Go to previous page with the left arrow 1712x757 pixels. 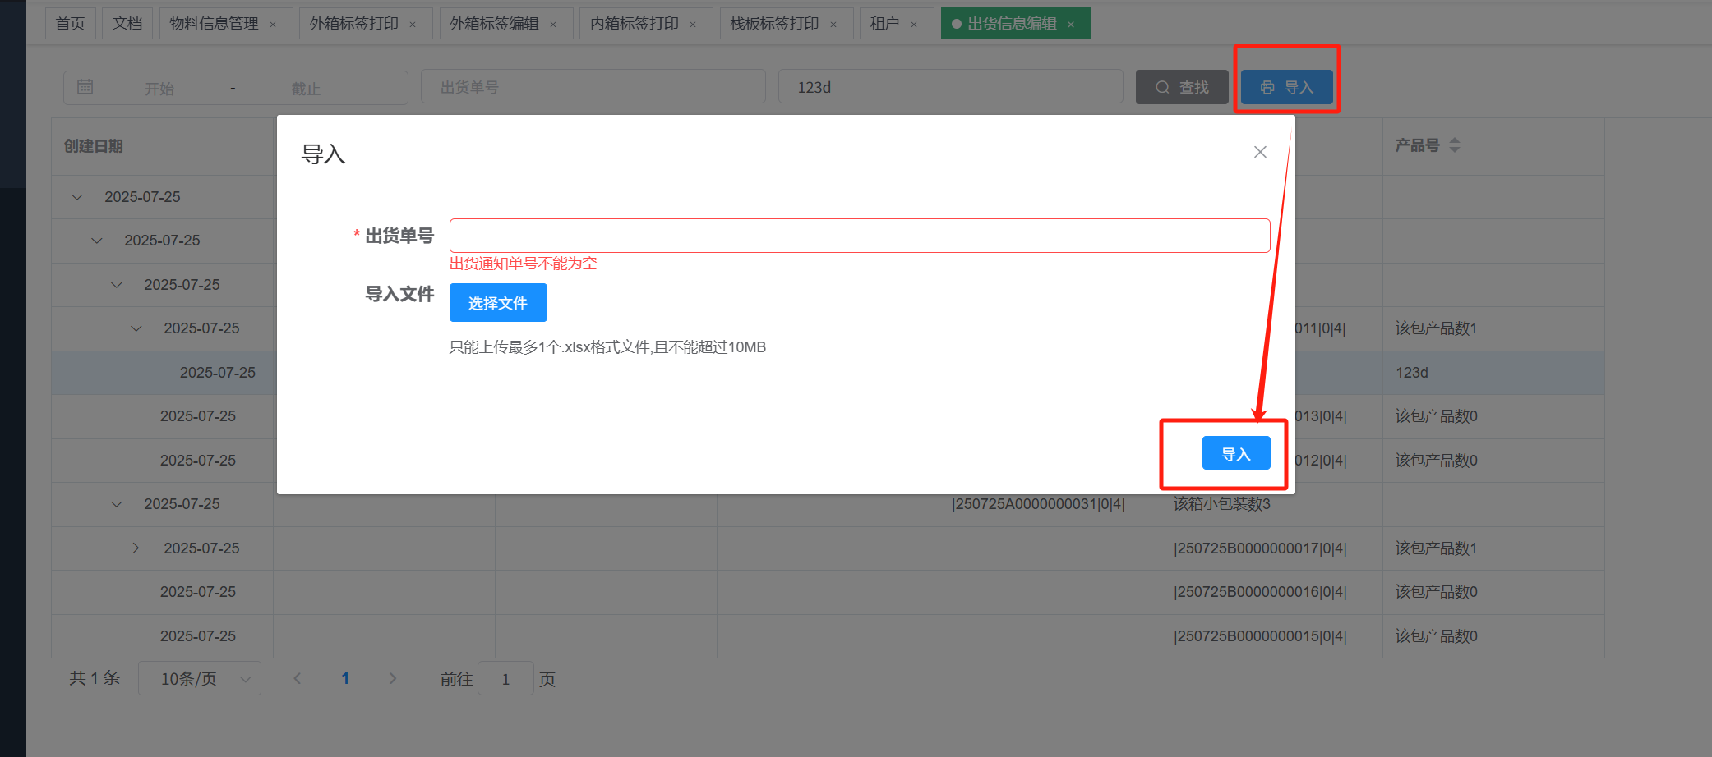pyautogui.click(x=298, y=678)
